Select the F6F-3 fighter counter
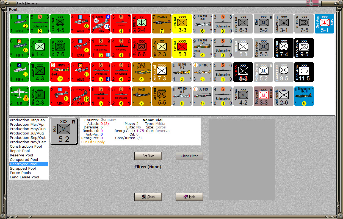Image resolution: width=343 pixels, height=219 pixels. click(x=19, y=48)
